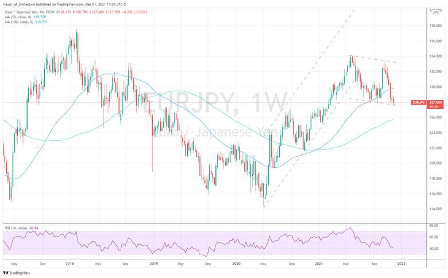Screen dimensions: 448x278
Task: Select the 136.000 price axis label
Action: [435, 41]
